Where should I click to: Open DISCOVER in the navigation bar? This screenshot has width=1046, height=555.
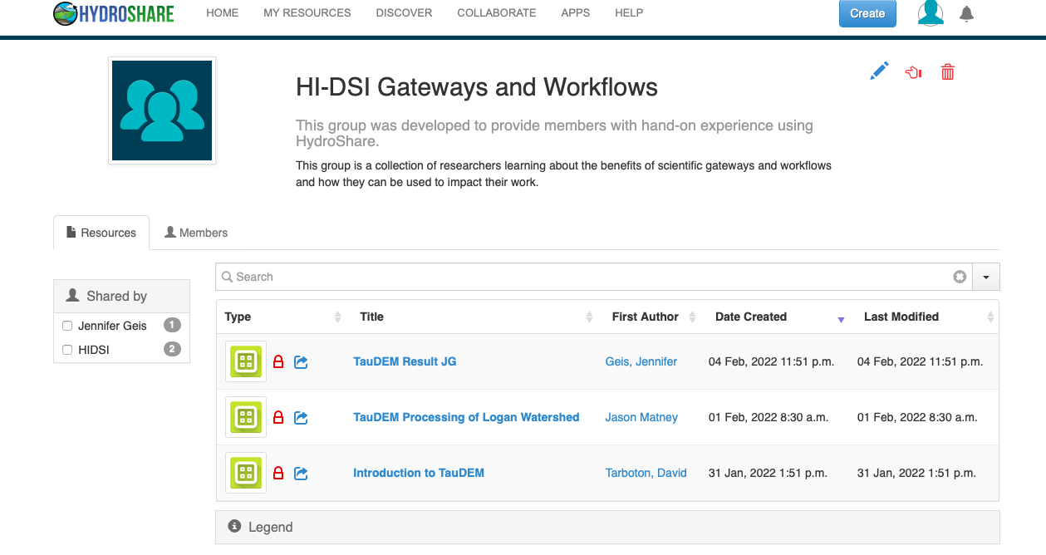pyautogui.click(x=404, y=12)
